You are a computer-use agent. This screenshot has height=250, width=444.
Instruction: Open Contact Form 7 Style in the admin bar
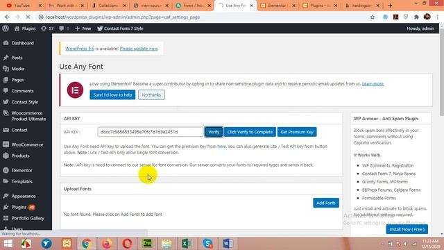coord(120,28)
